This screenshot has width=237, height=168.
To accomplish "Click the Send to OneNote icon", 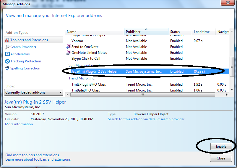I will click(69, 47).
